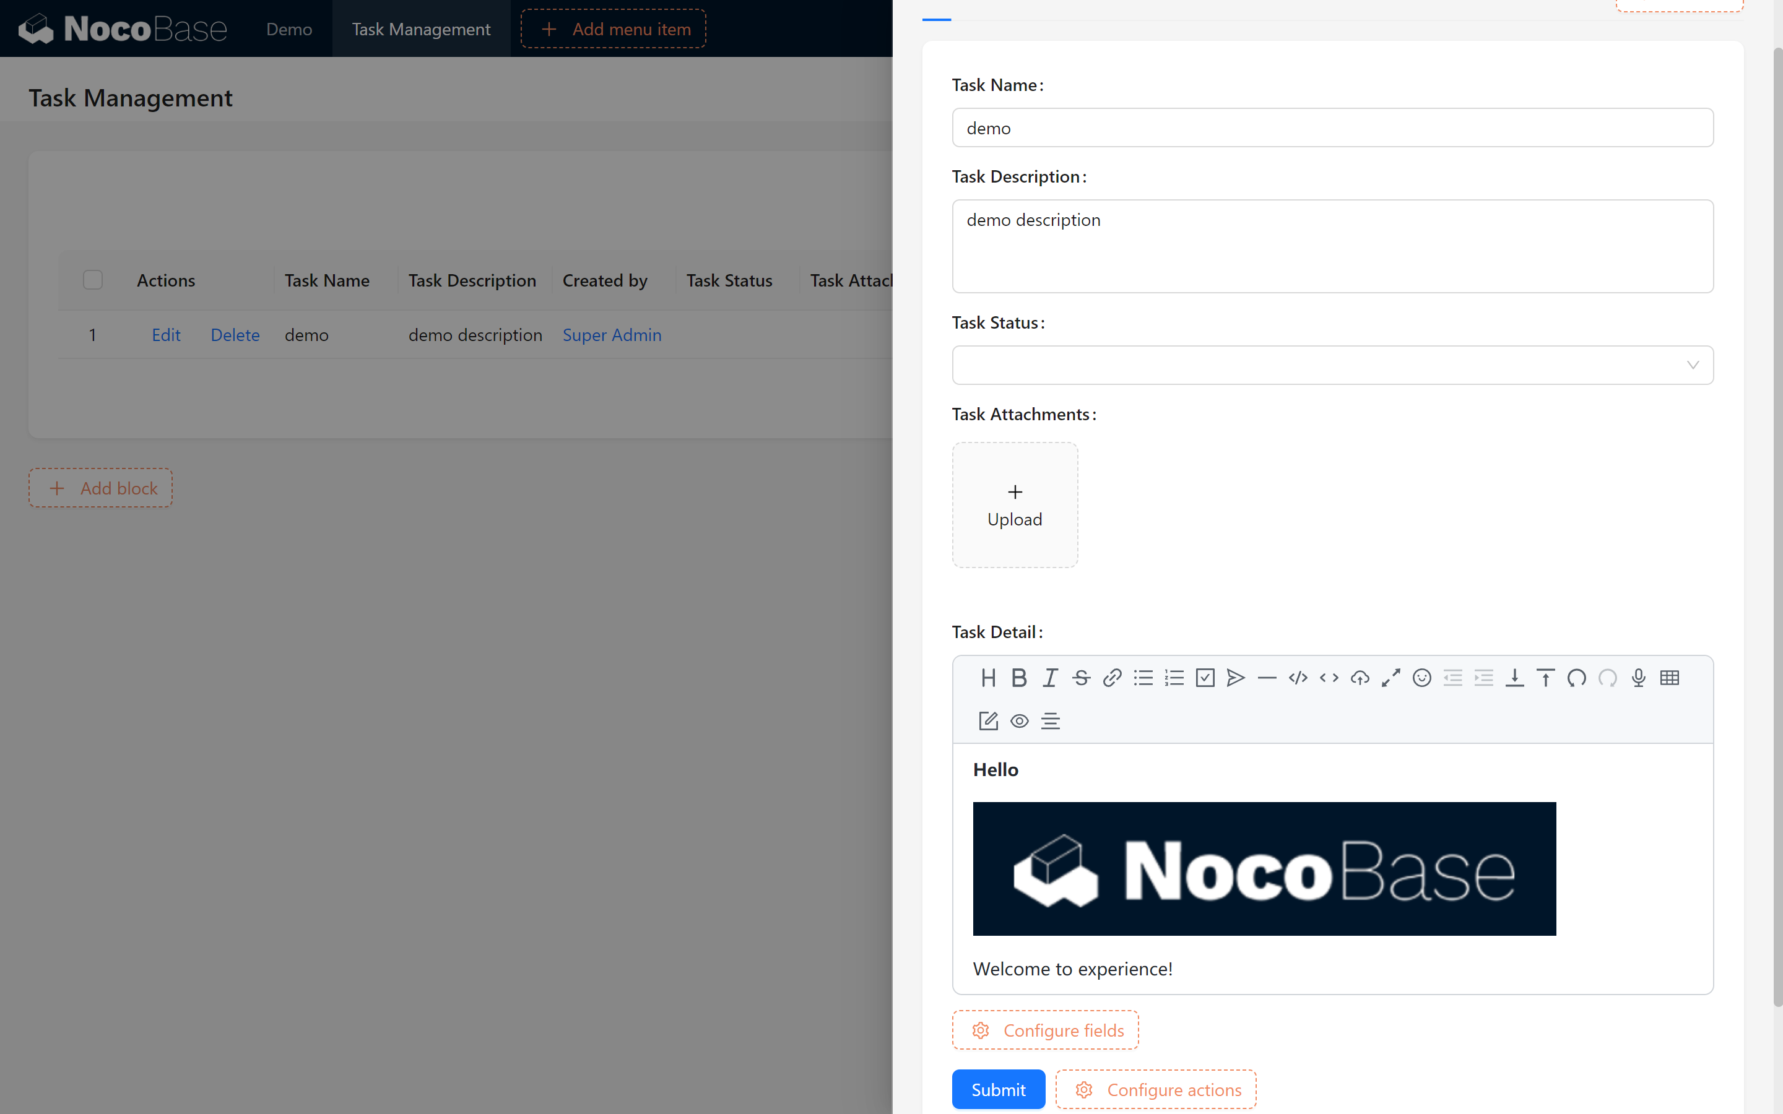Click the Edit link in demo row
This screenshot has width=1783, height=1114.
[x=166, y=334]
